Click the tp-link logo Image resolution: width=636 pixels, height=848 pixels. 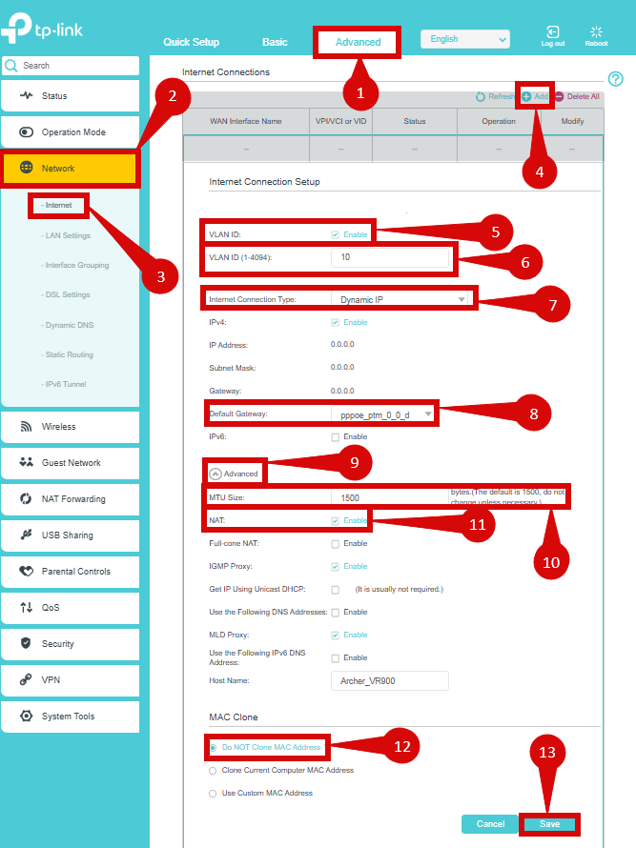pyautogui.click(x=42, y=29)
